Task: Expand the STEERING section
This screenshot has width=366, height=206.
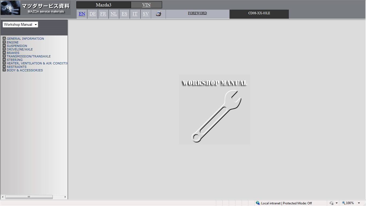Action: [4, 60]
